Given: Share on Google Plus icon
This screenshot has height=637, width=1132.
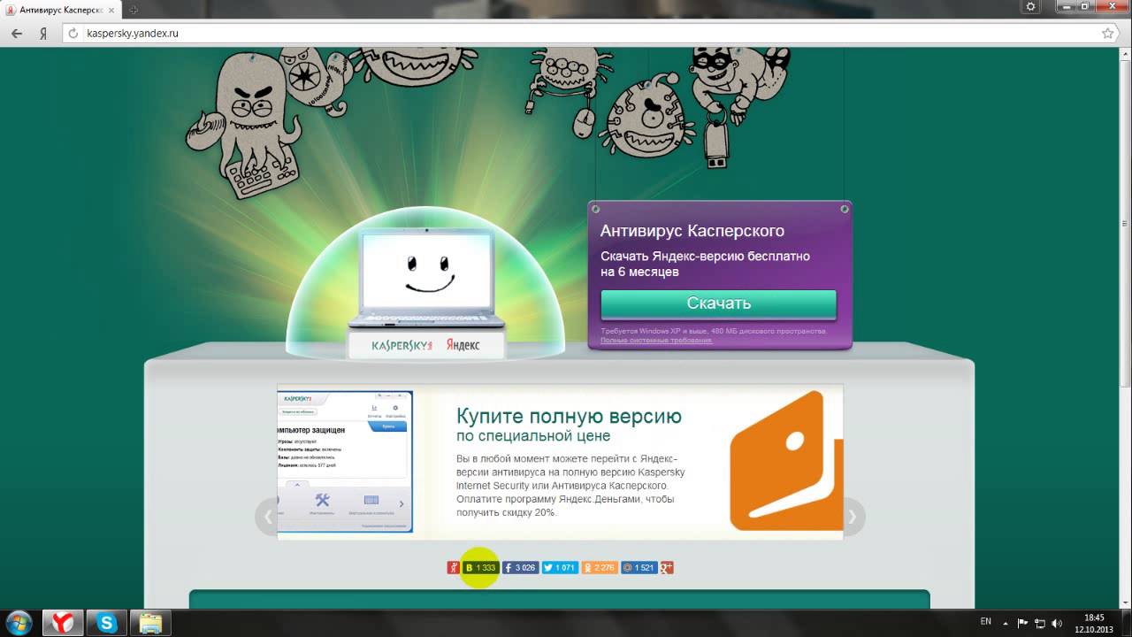Looking at the screenshot, I should click(x=667, y=567).
